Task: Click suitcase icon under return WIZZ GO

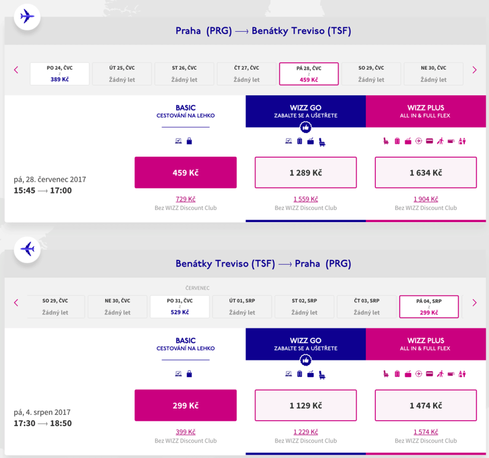Action: 299,374
